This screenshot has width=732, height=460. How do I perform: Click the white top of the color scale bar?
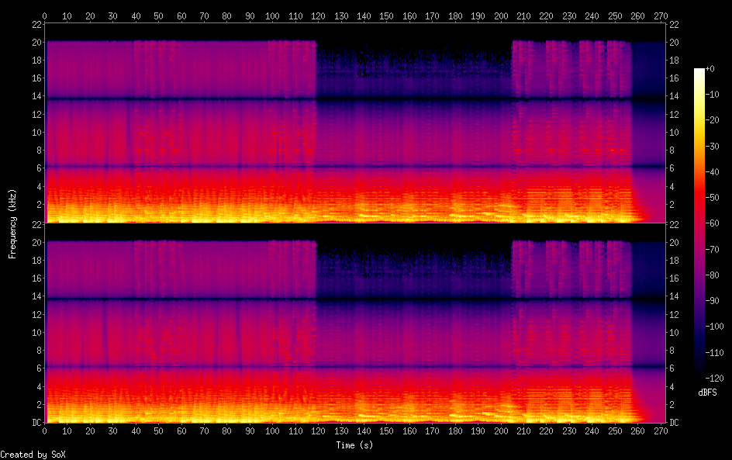pos(699,72)
